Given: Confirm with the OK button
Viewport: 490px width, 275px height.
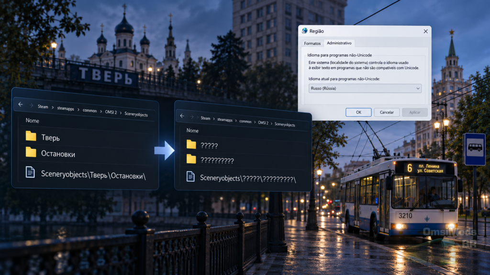Looking at the screenshot, I should pyautogui.click(x=358, y=112).
